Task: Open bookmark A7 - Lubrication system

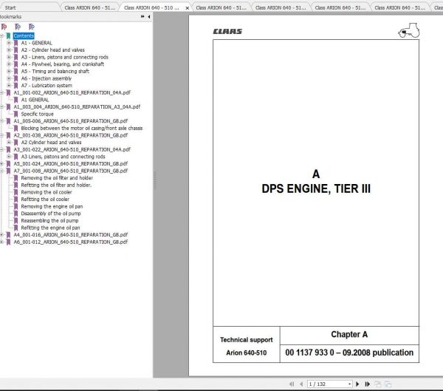Action: point(47,86)
